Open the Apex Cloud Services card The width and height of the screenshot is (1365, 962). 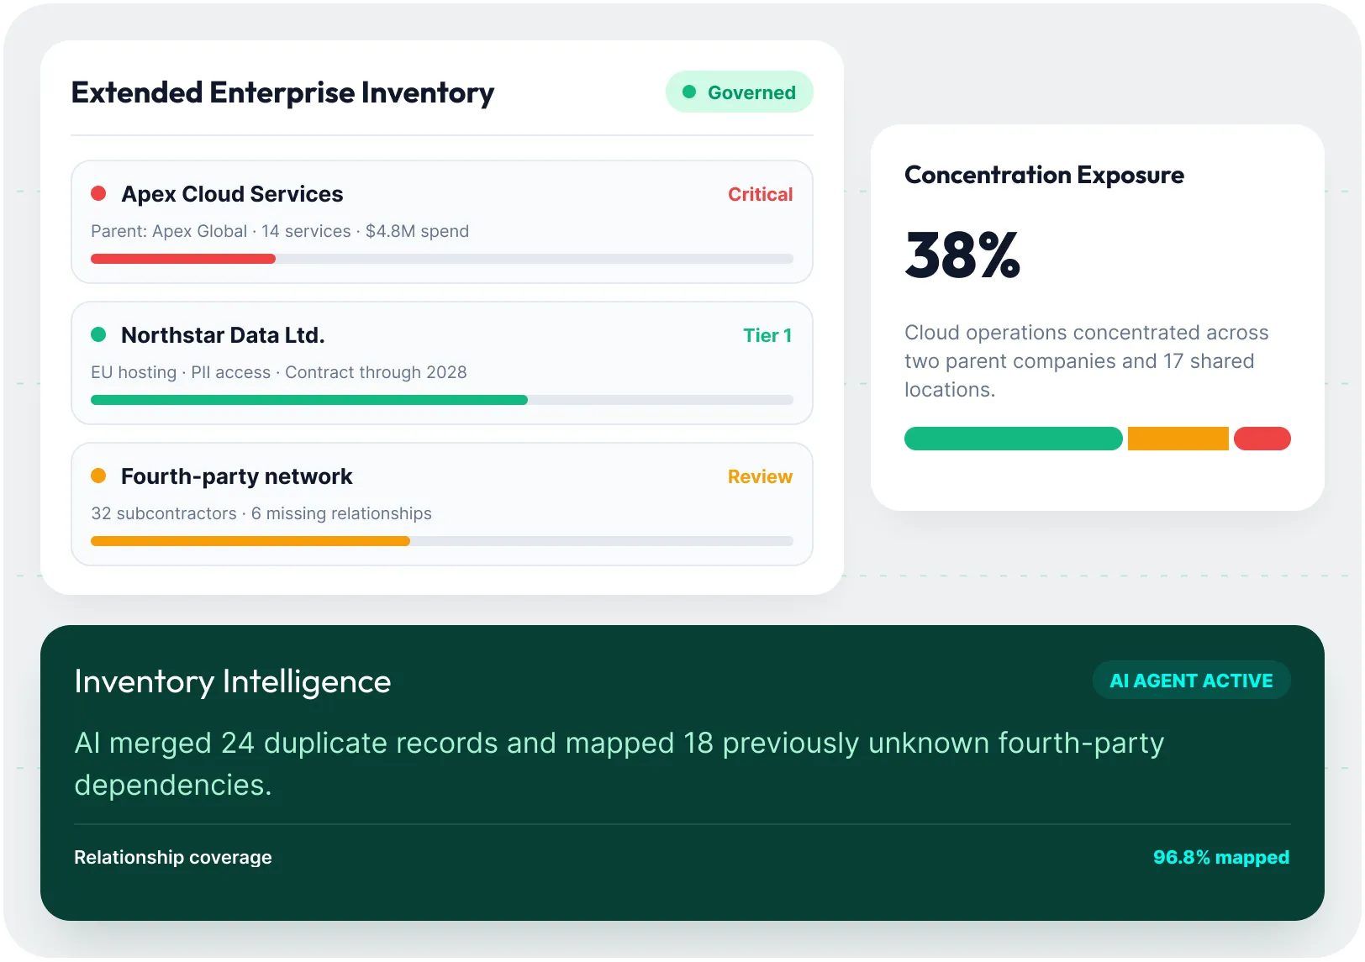click(x=442, y=222)
